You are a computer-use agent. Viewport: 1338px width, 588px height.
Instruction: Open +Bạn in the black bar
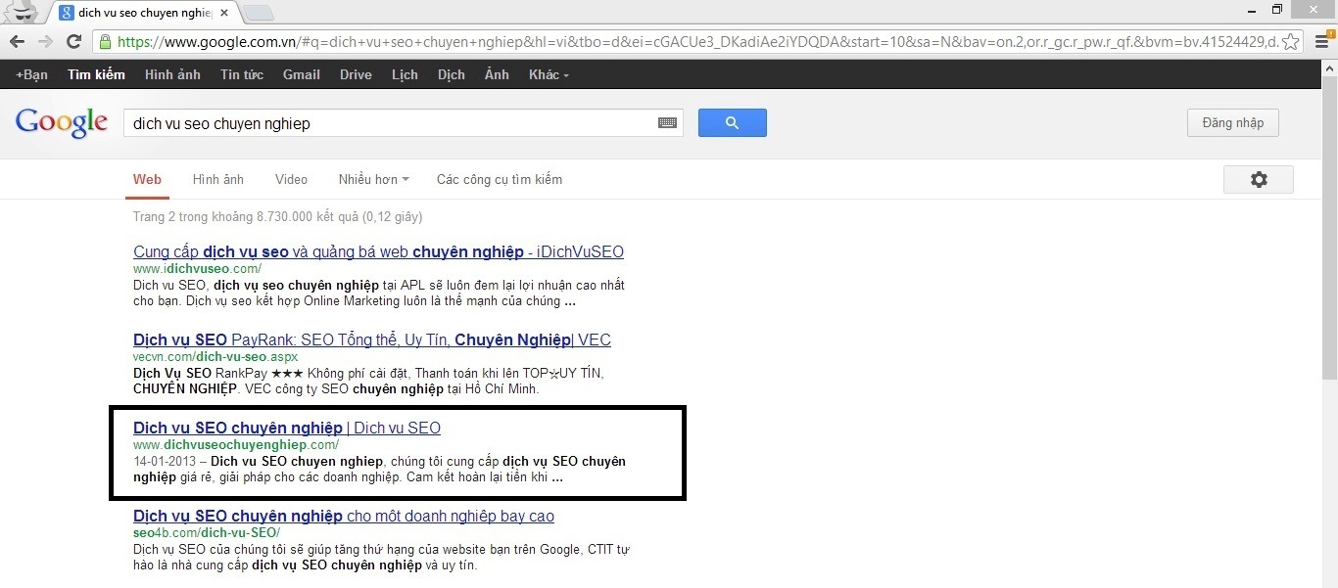pyautogui.click(x=31, y=74)
